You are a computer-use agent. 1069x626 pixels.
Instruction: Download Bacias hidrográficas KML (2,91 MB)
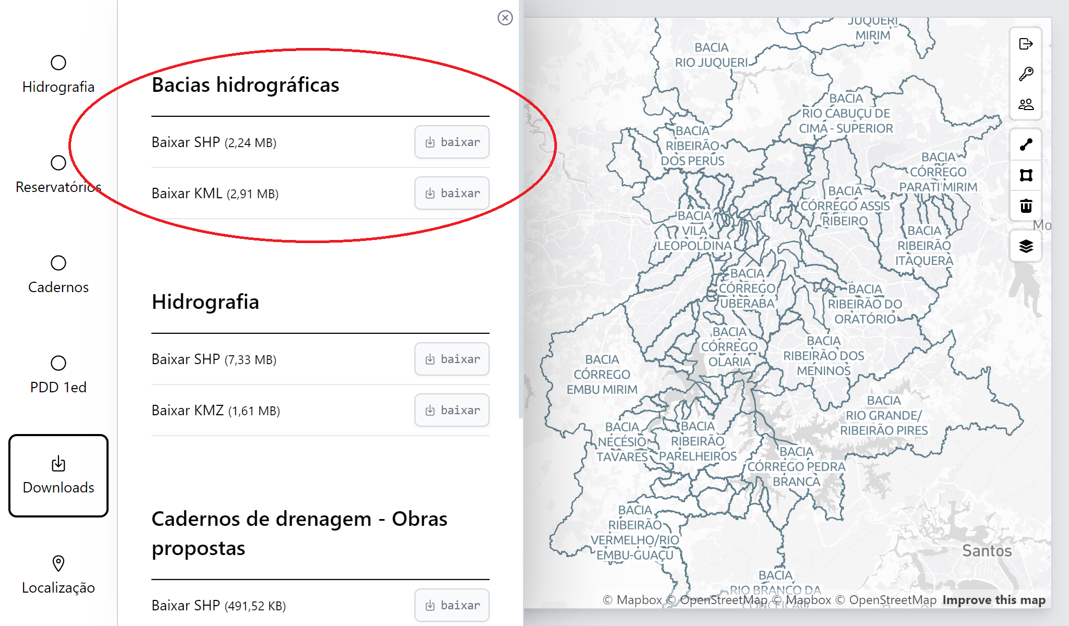[452, 193]
